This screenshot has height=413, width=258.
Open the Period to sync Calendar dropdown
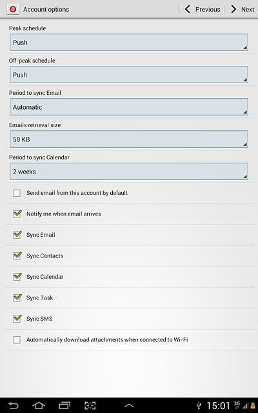click(x=129, y=171)
